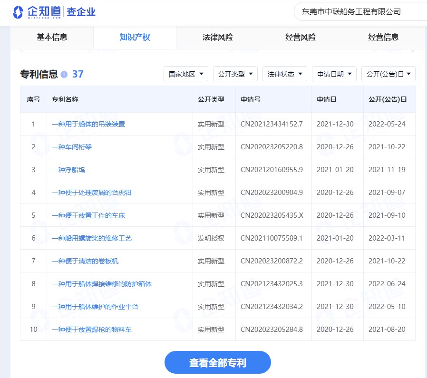
Task: Click application number CN202023200872.2
Action: [272, 261]
